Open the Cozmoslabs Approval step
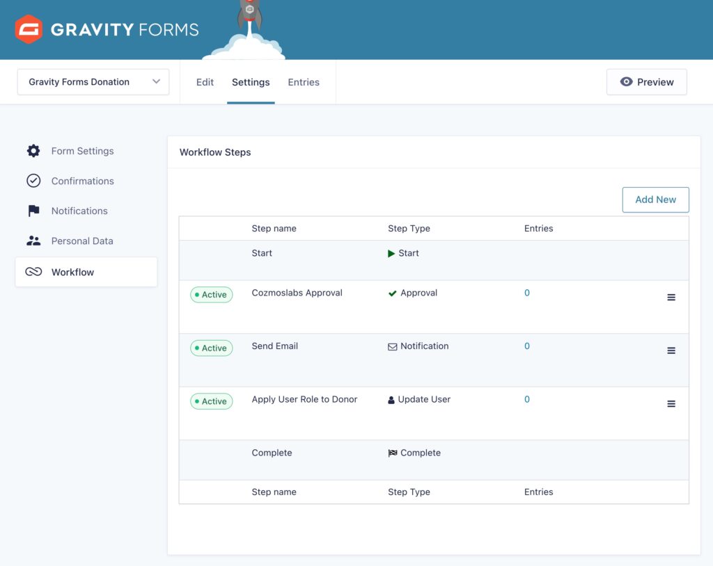 pos(297,293)
